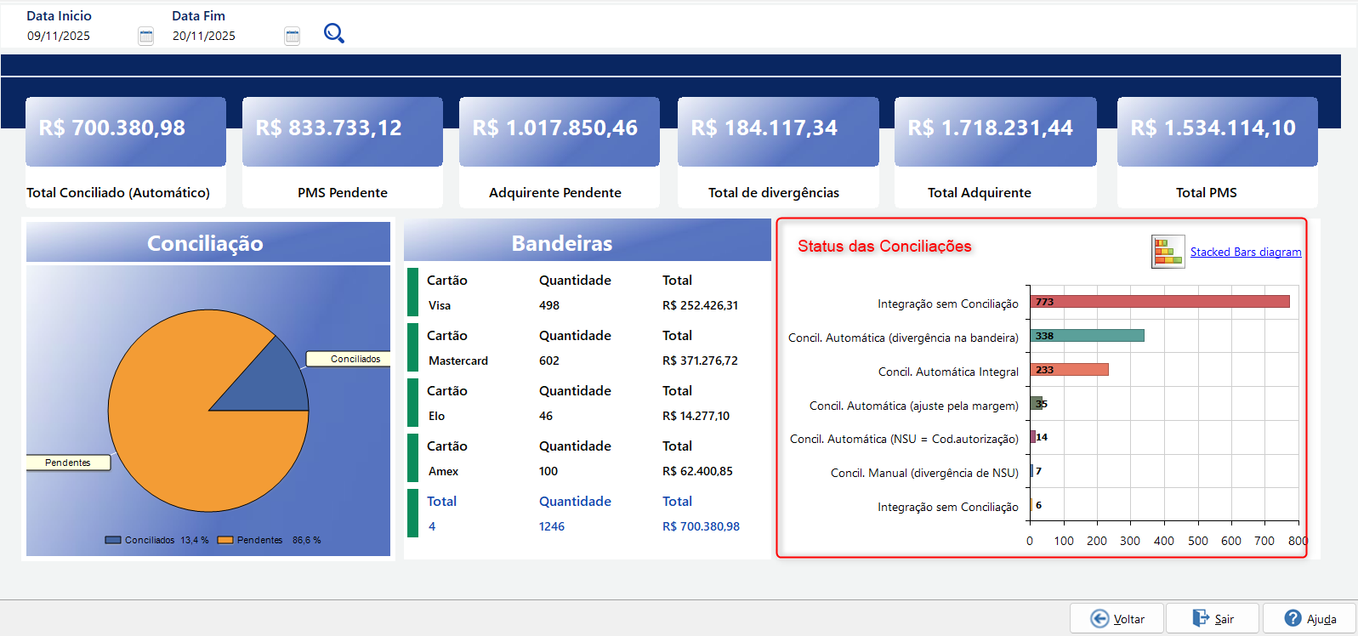Select the Total Adquirente card
1358x636 pixels.
996,152
